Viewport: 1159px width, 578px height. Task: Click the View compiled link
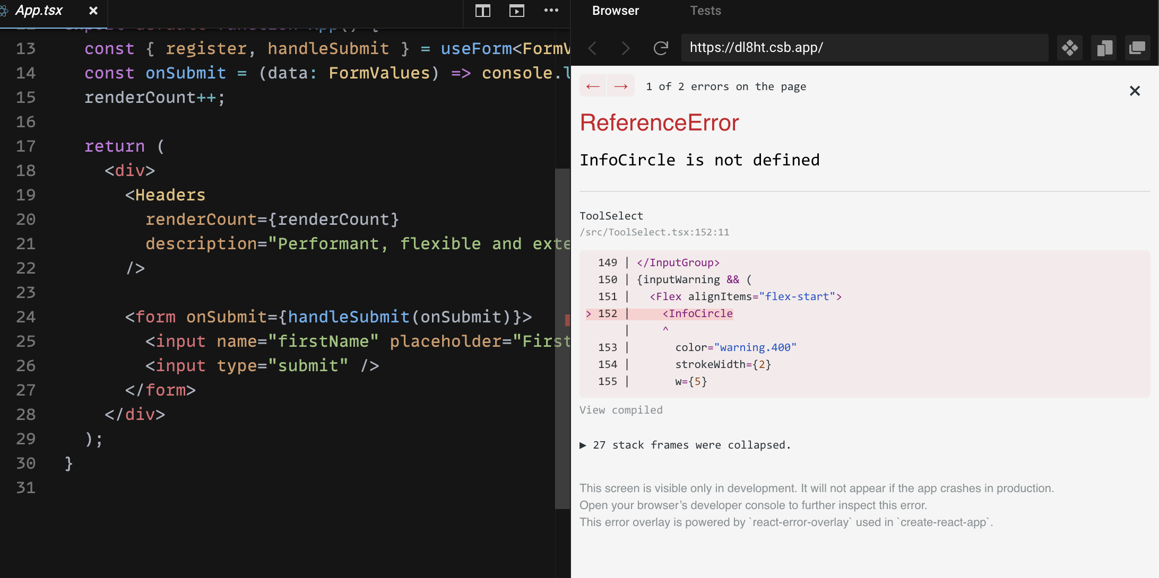point(621,409)
